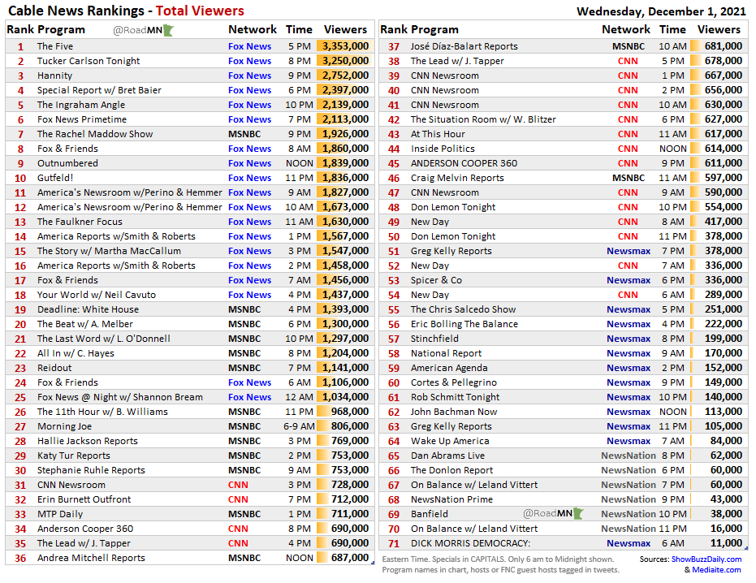The width and height of the screenshot is (756, 583).
Task: Click the '@RoadMN' handle in header
Action: [x=137, y=30]
